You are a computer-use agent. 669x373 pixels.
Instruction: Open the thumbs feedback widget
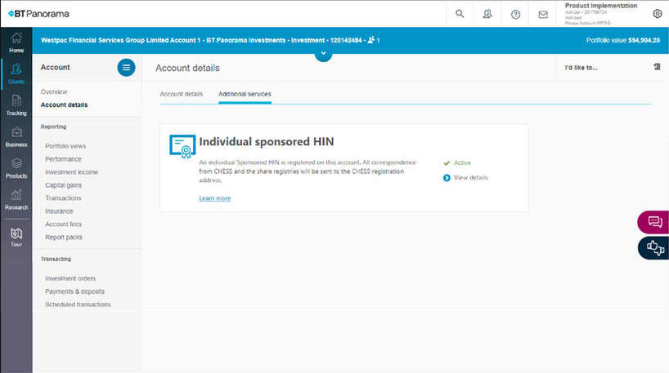[x=654, y=247]
